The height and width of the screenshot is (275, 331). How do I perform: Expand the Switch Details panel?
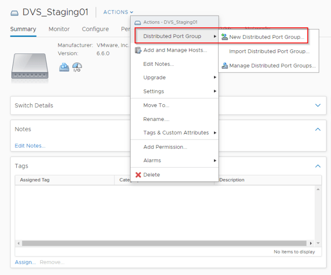tap(317, 105)
